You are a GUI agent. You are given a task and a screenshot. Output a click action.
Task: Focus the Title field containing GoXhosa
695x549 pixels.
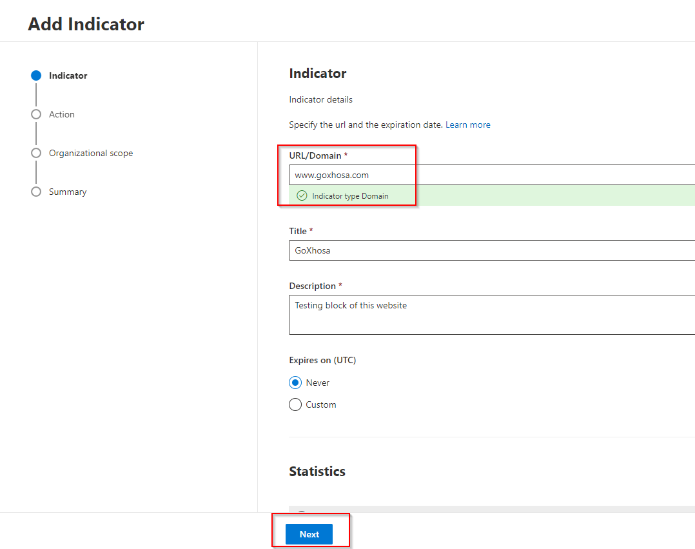pyautogui.click(x=490, y=250)
